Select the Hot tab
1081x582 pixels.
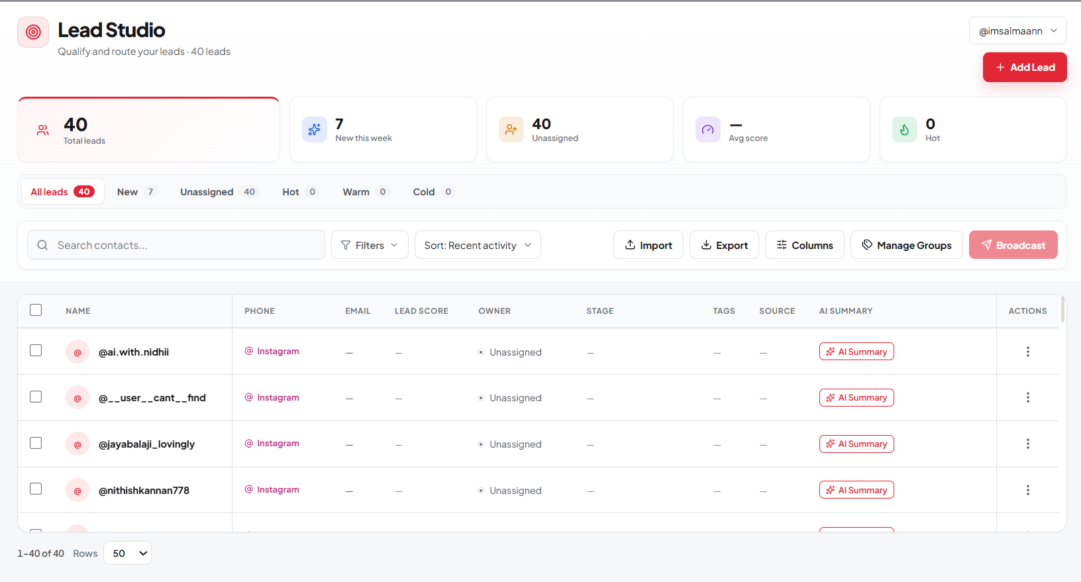[x=300, y=191]
